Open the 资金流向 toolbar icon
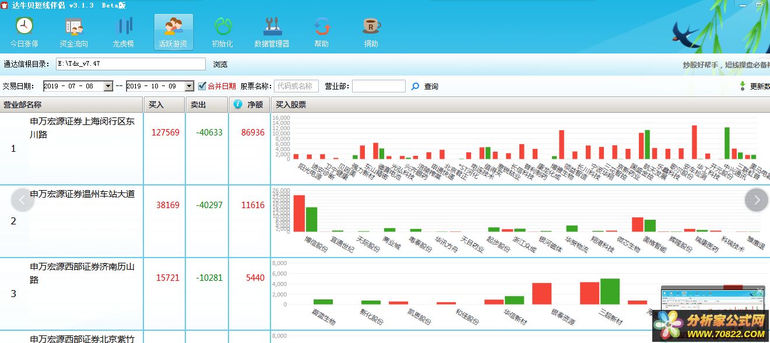Screen dimensions: 770x343 pyautogui.click(x=73, y=32)
